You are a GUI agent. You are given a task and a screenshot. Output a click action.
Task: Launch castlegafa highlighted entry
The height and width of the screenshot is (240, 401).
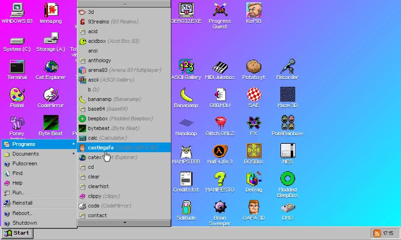124,147
